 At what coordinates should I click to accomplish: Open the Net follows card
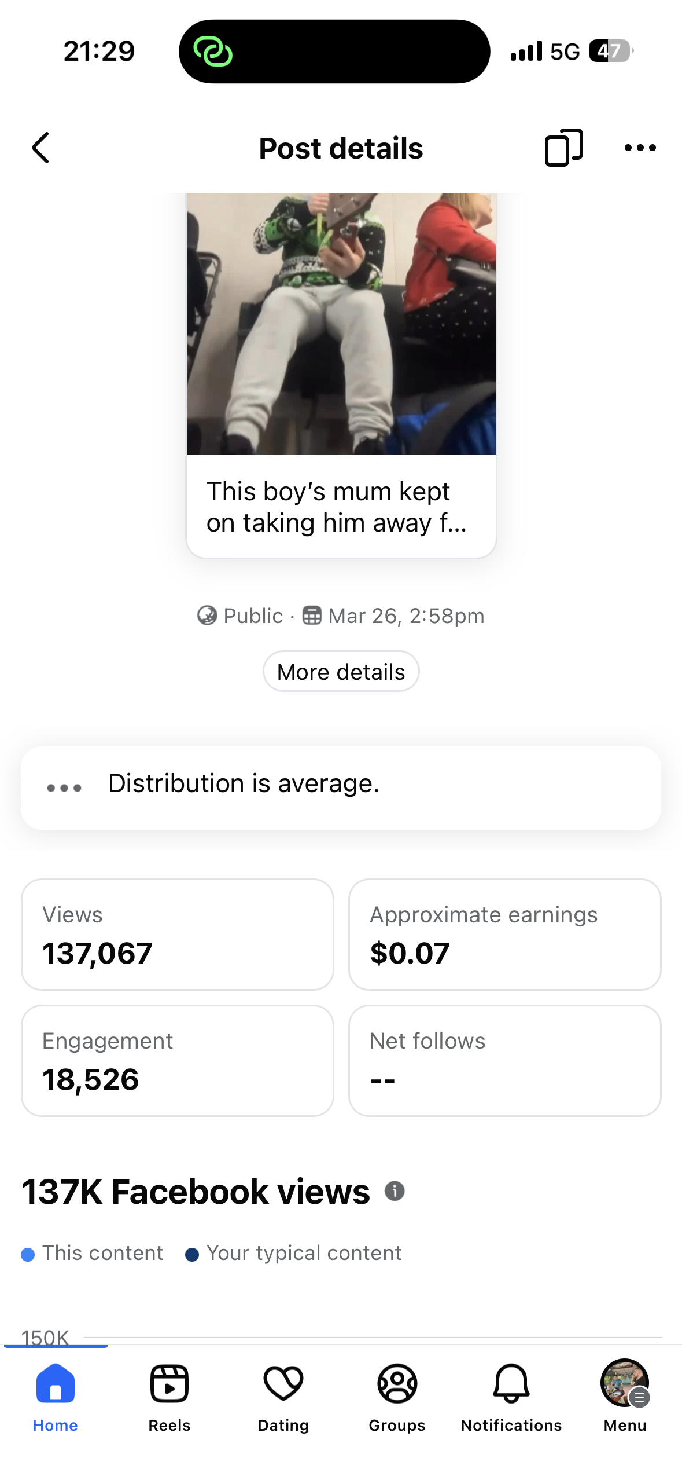click(505, 1061)
